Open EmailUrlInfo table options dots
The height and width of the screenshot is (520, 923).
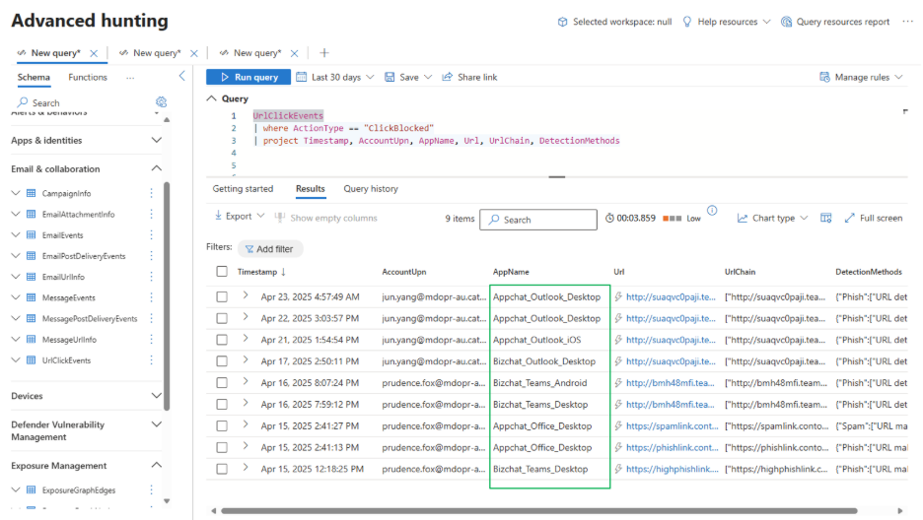pyautogui.click(x=151, y=277)
